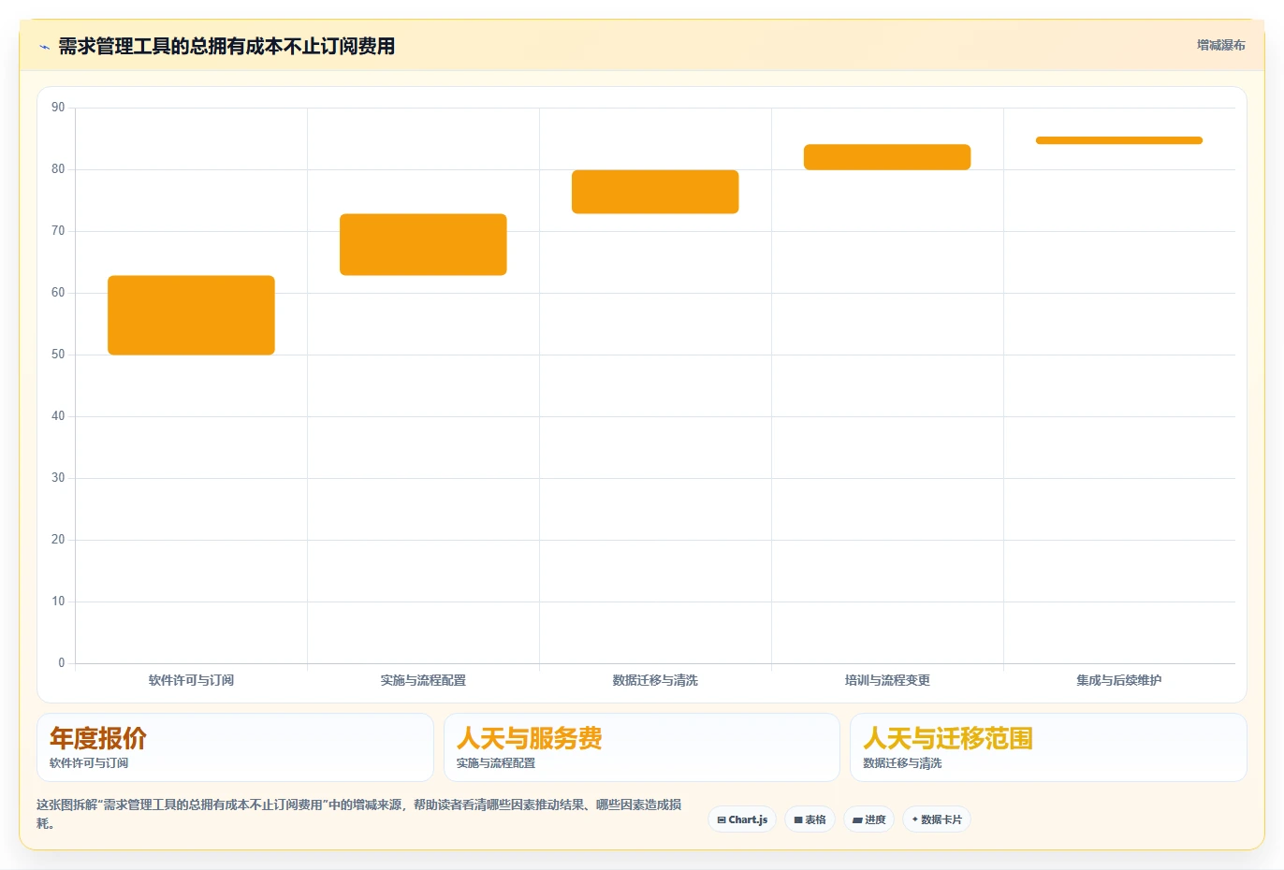
Task: Click the chart title 需求管理工具的总拥有成本不止订阅费用
Action: pos(226,46)
